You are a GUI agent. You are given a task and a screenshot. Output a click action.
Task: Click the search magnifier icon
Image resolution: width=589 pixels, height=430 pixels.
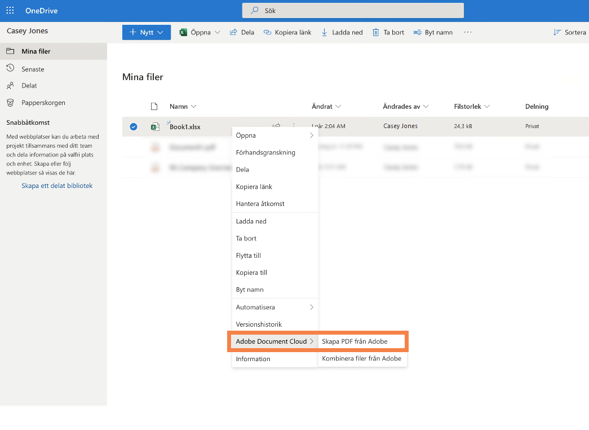(255, 10)
